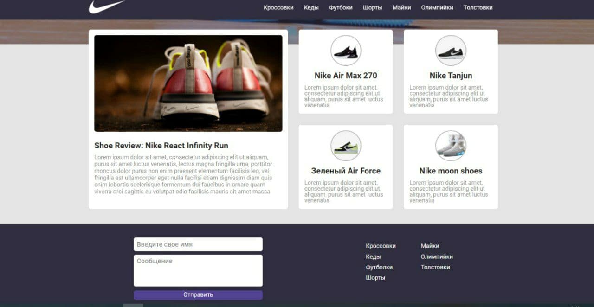Open the footer Толстовки link
This screenshot has height=307, width=594.
click(435, 267)
